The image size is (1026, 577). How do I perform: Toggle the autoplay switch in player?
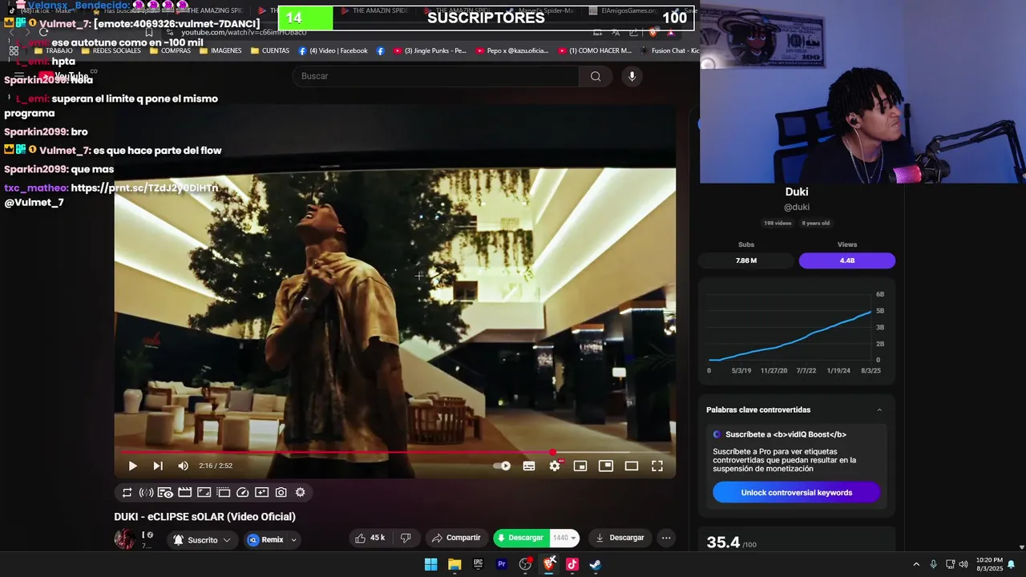[503, 466]
